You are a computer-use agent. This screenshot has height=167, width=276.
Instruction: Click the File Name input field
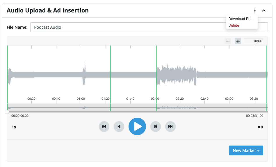[149, 27]
